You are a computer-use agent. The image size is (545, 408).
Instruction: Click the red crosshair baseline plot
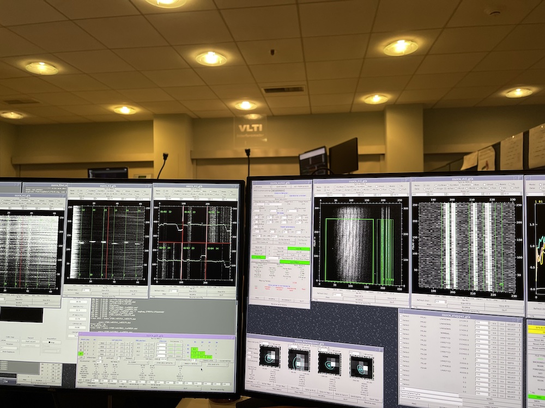tap(195, 243)
